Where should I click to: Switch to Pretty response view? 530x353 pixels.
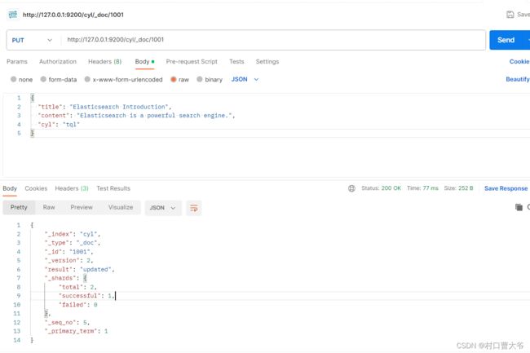coord(19,207)
